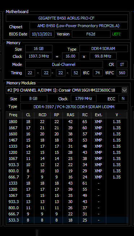Select the 1600 frequency row
134x236 pixels.
click(67, 134)
